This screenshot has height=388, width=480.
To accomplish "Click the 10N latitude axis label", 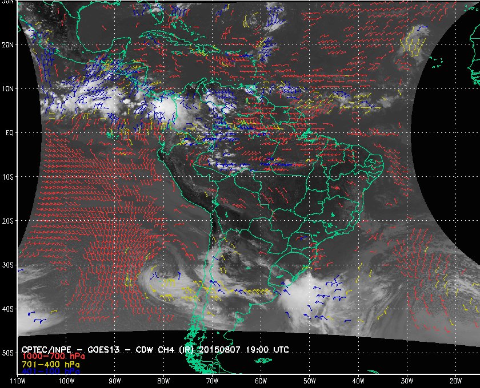I will coord(8,88).
